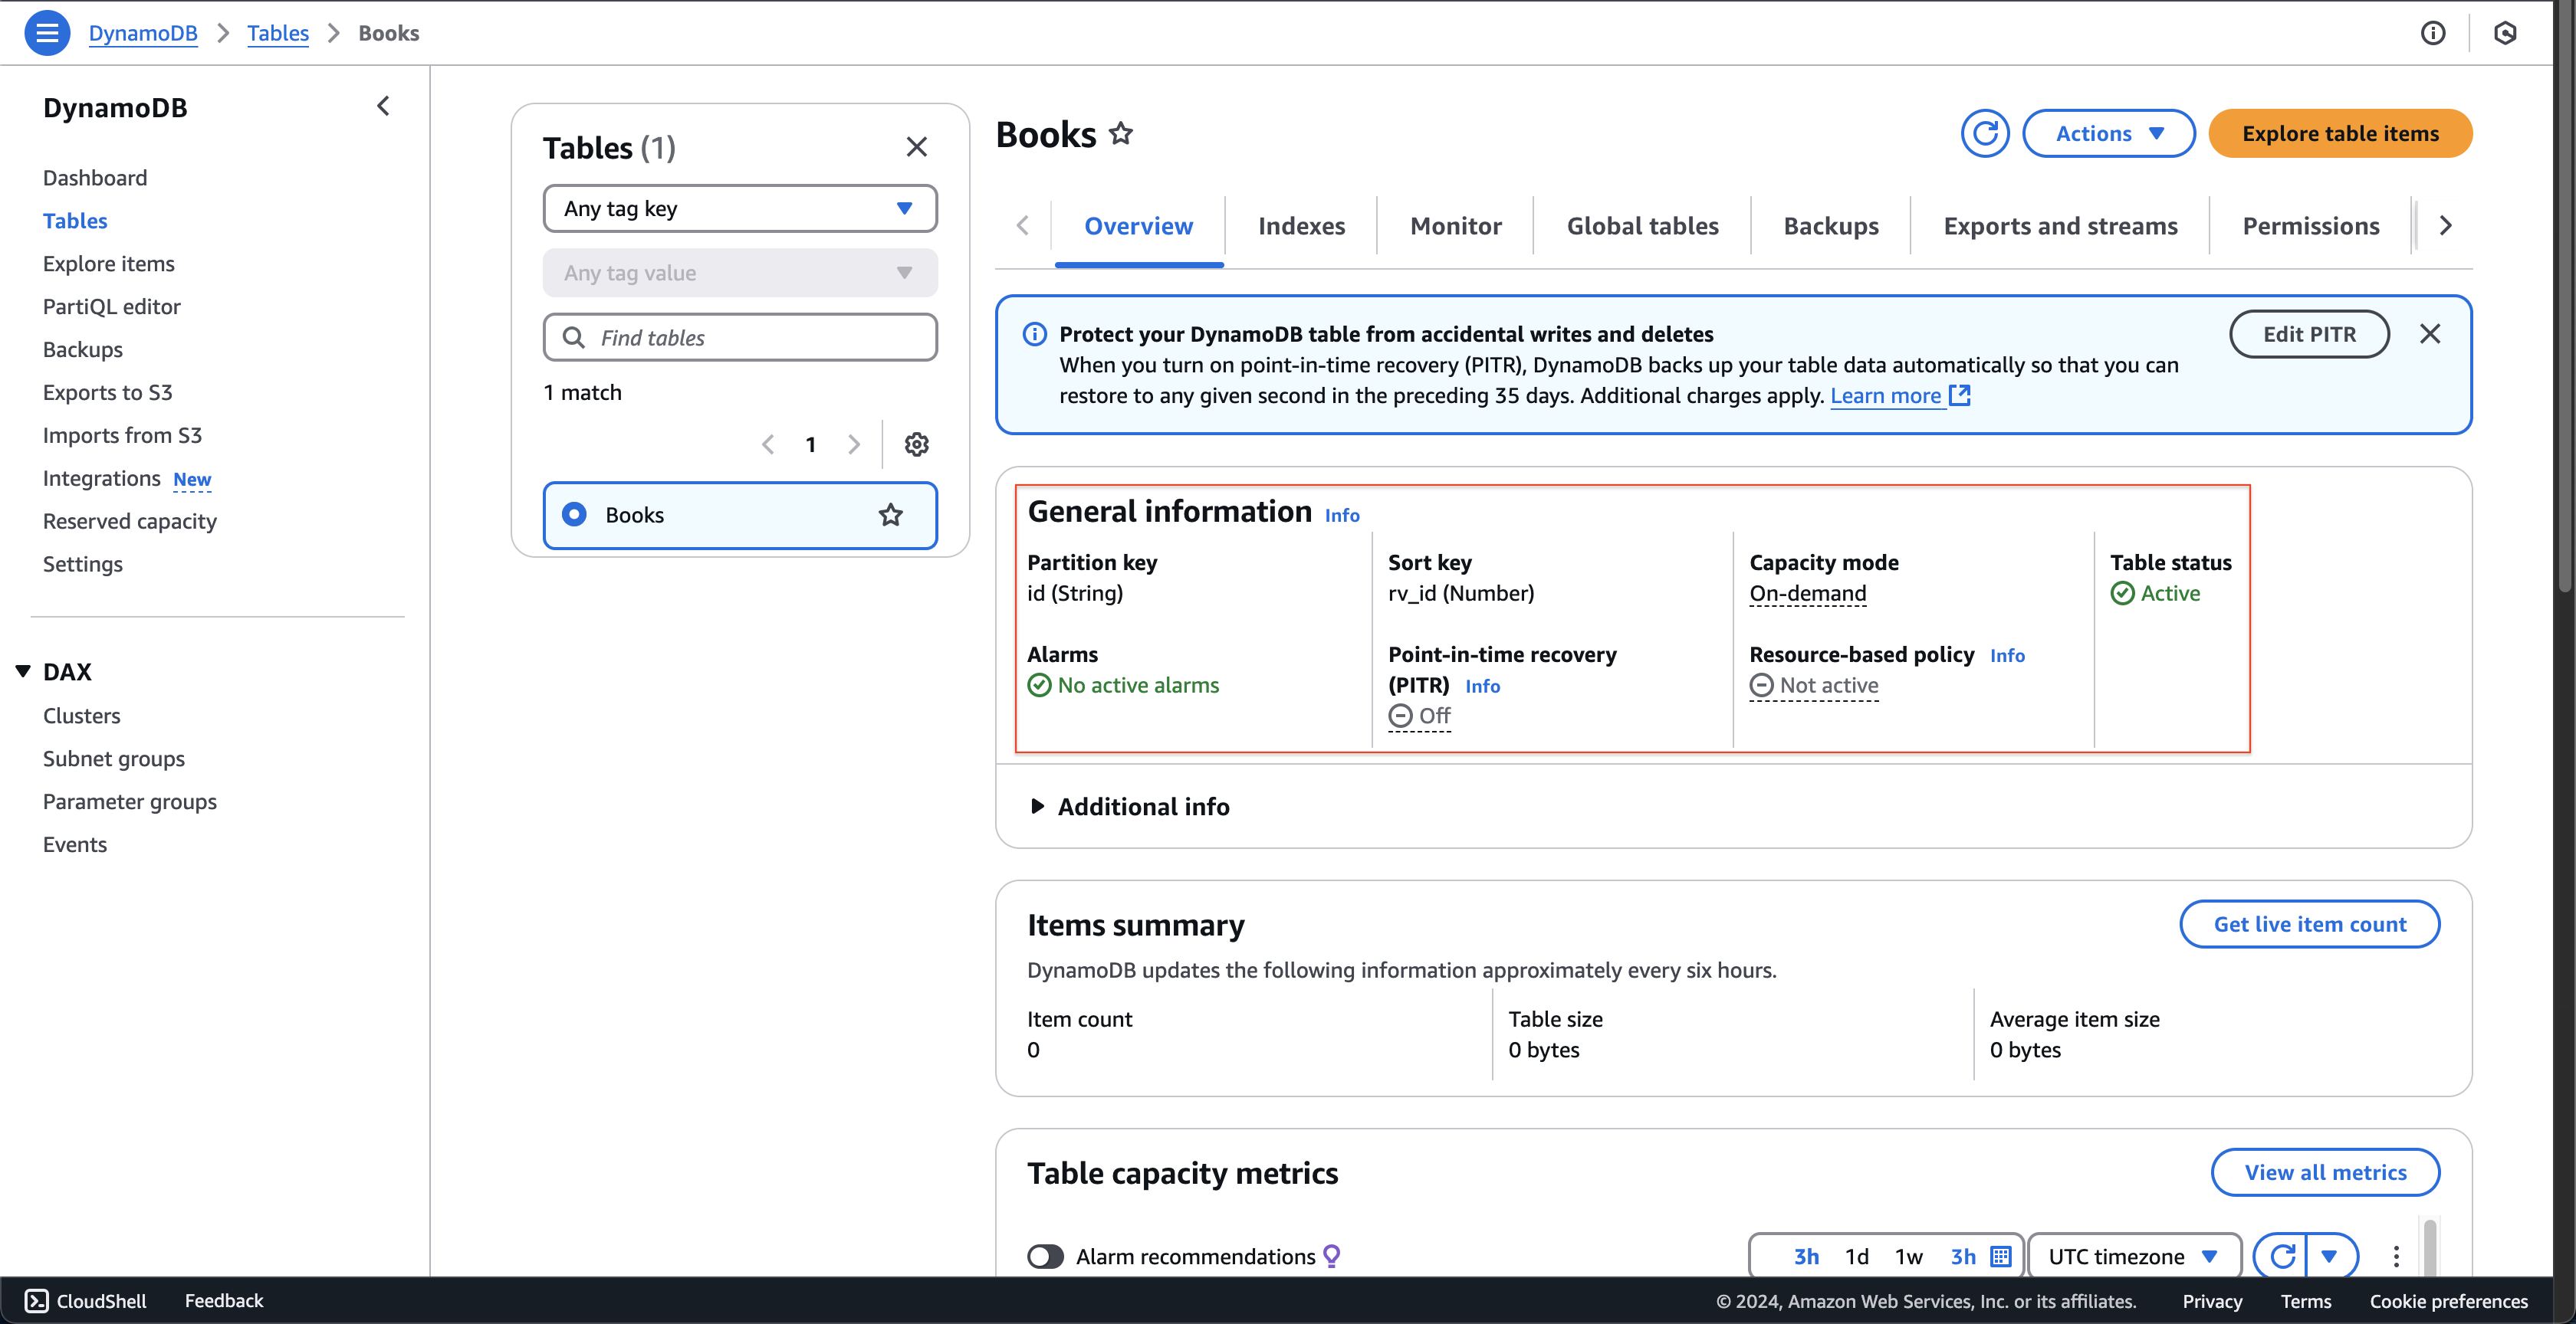Select the Books table radio button
Image resolution: width=2576 pixels, height=1324 pixels.
click(x=574, y=513)
